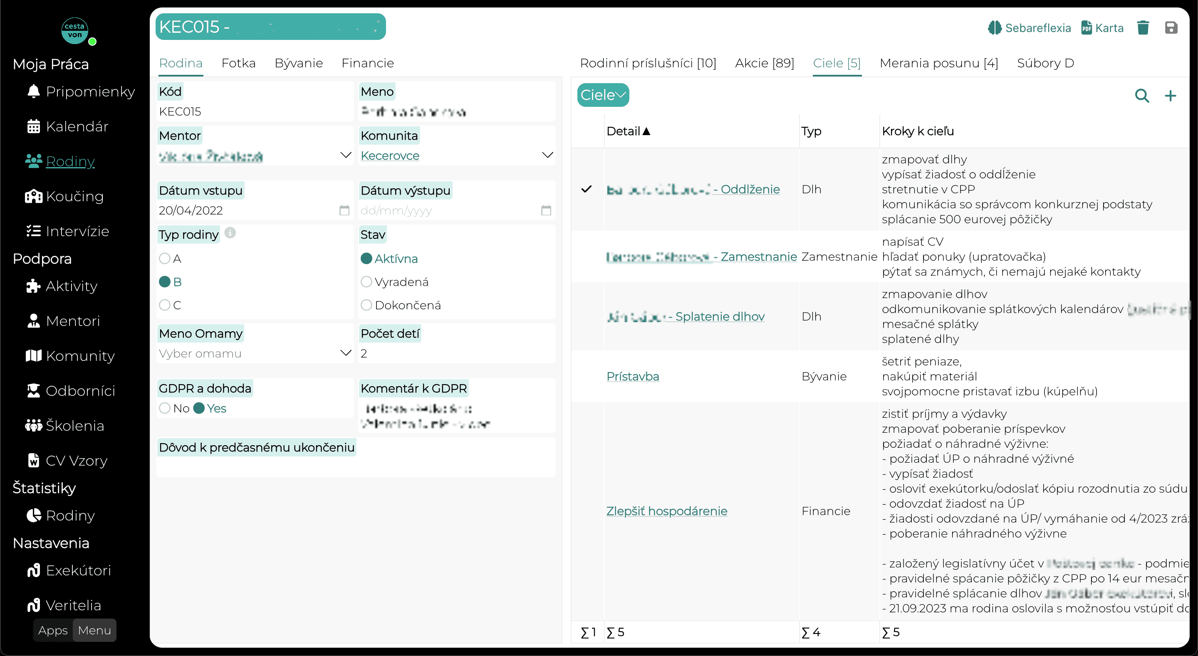1198x656 pixels.
Task: Open the Komunita Kecerovce dropdown
Action: pyautogui.click(x=547, y=155)
